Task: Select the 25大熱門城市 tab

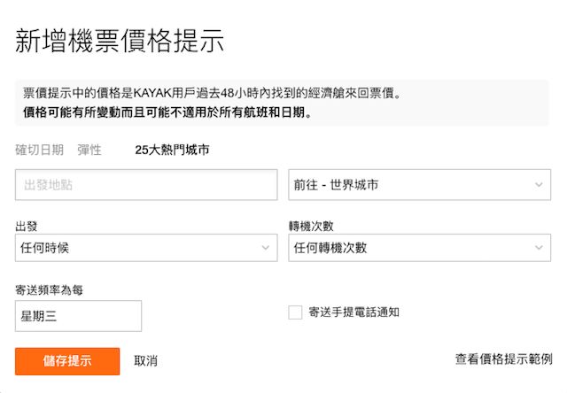Action: tap(172, 150)
